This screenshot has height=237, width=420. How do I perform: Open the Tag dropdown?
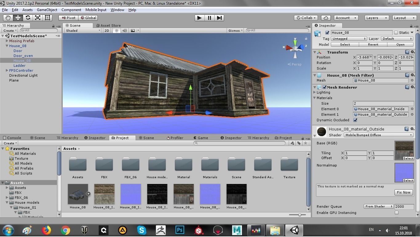click(349, 39)
